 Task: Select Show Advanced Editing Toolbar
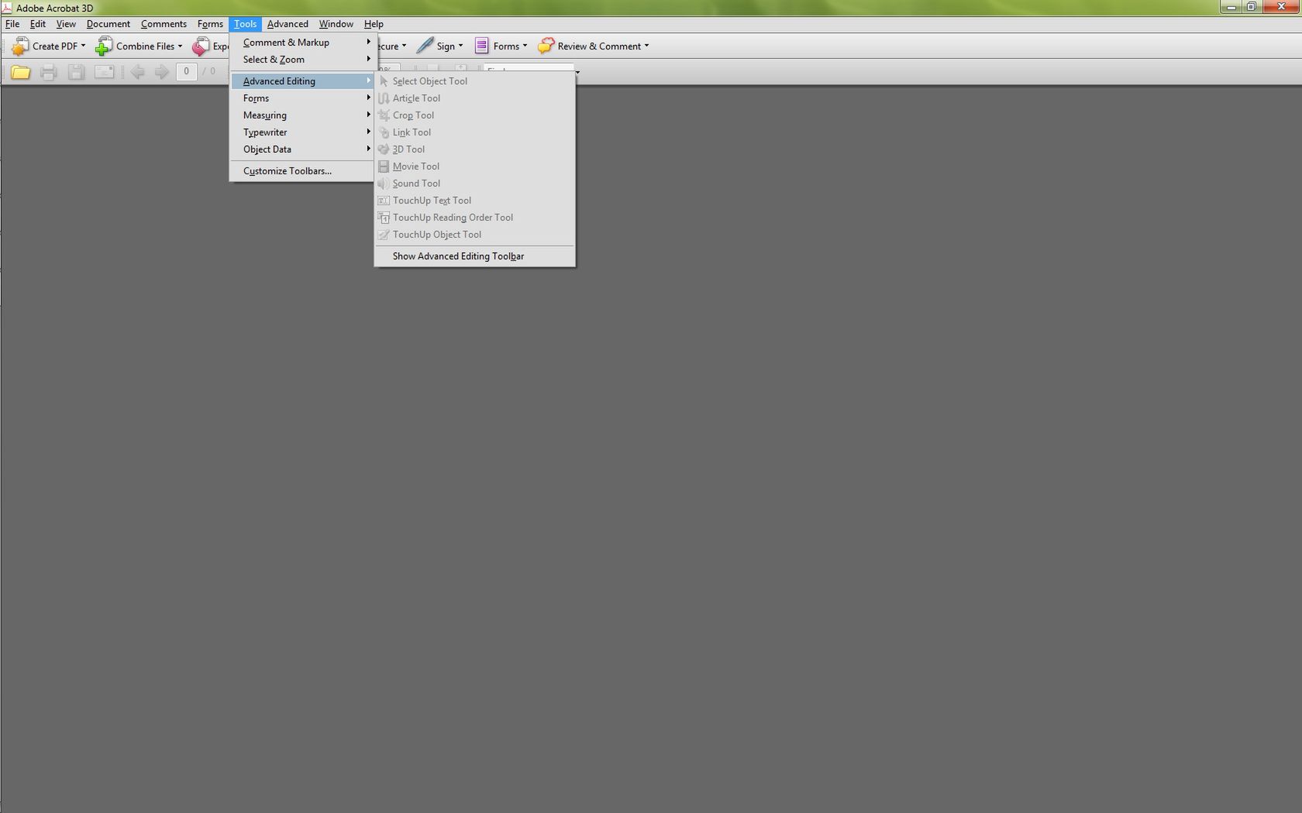pos(474,256)
